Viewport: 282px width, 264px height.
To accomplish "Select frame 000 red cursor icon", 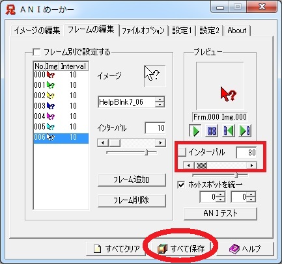I will pos(51,75).
